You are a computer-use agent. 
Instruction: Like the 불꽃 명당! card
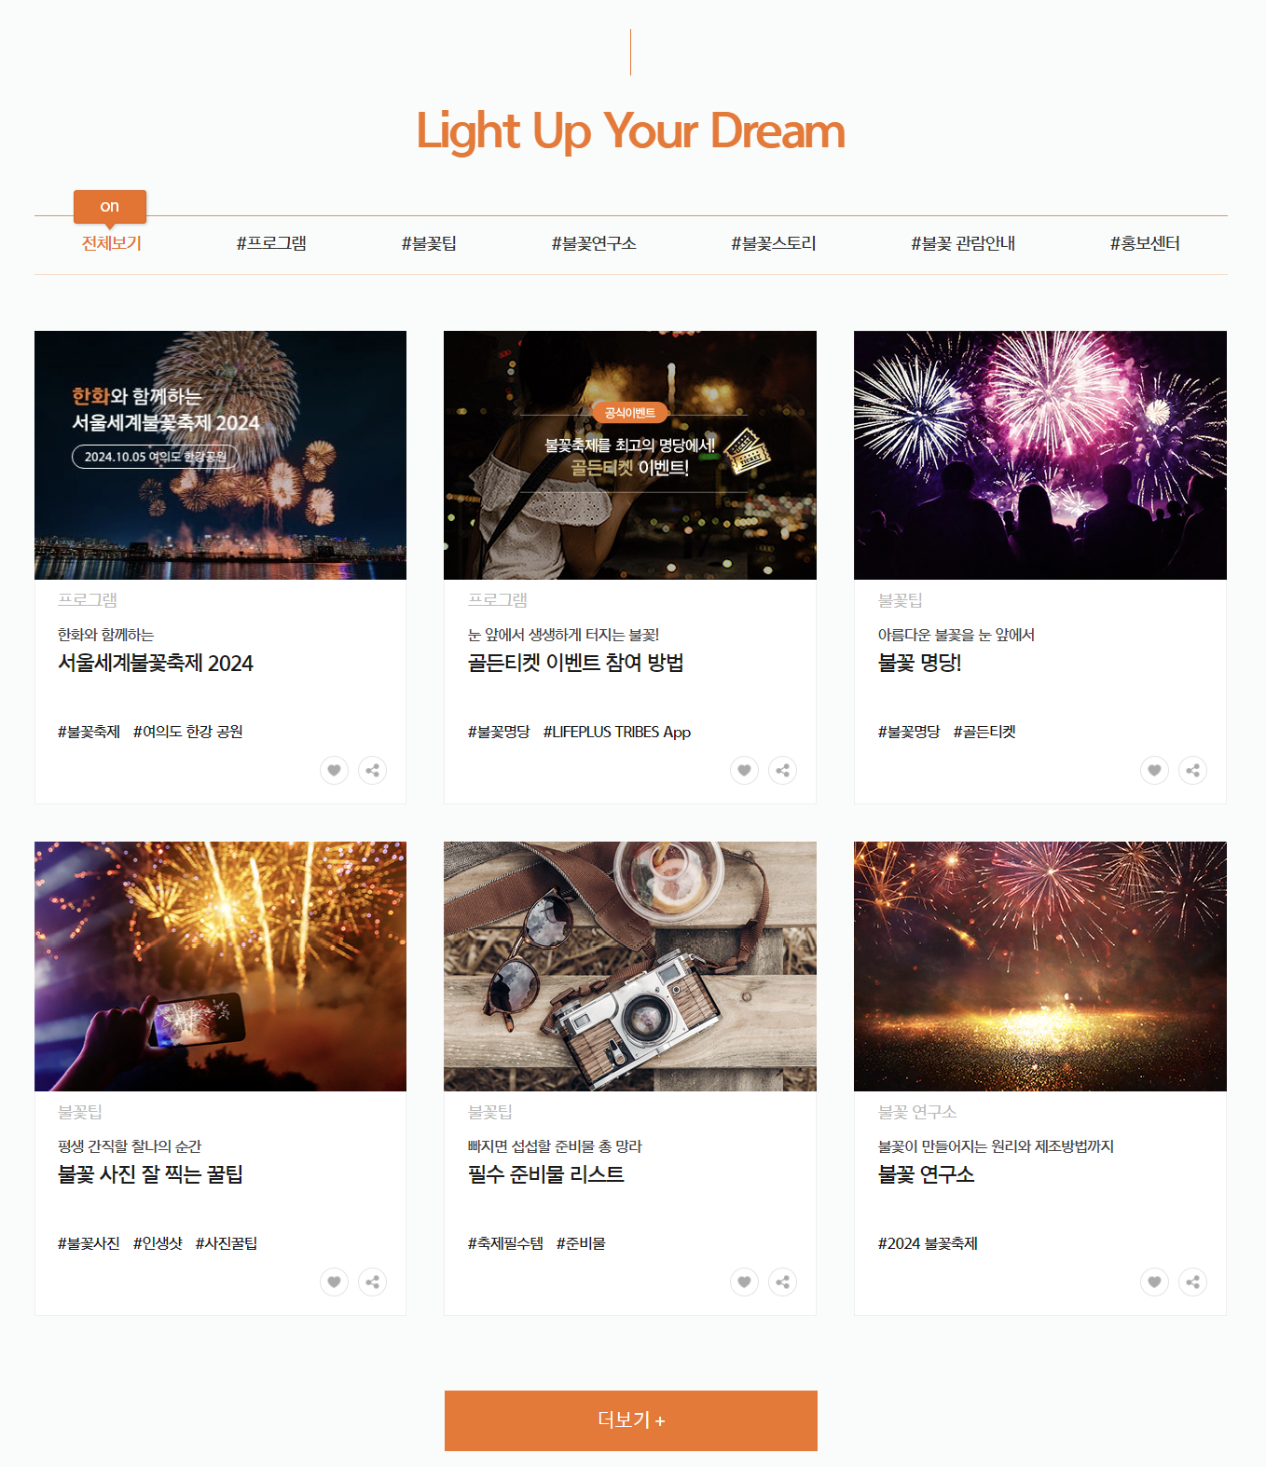(x=1154, y=770)
